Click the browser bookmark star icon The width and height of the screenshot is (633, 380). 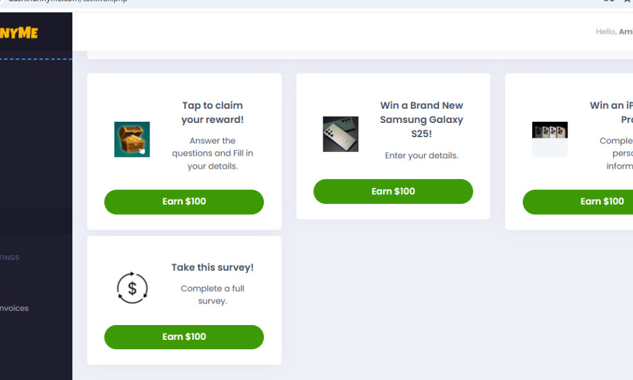(x=627, y=2)
